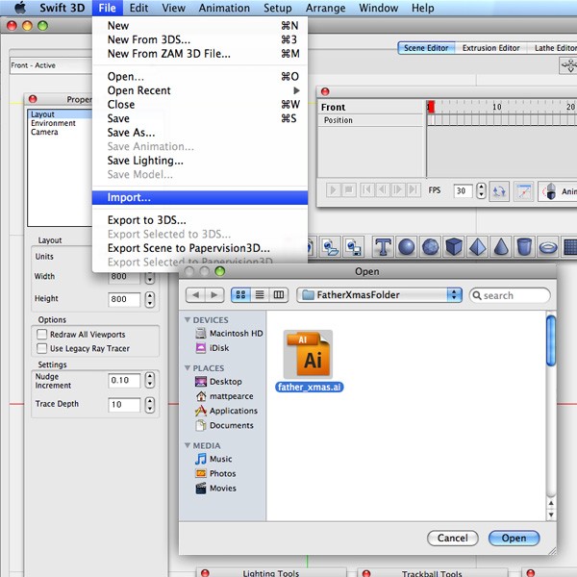
Task: Open the FatherXmasFolder location dropdown
Action: (379, 295)
